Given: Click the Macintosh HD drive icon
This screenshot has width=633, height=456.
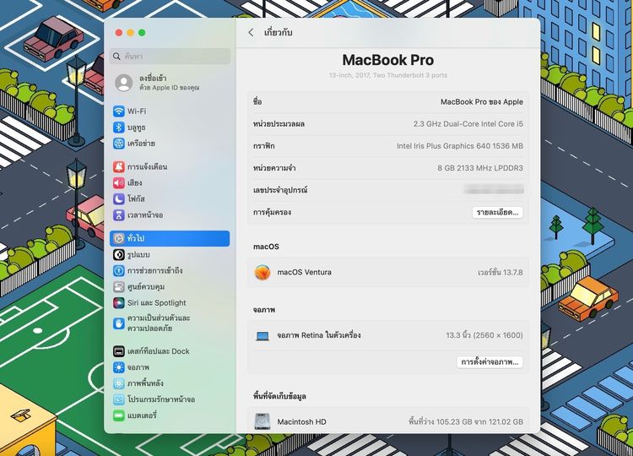Looking at the screenshot, I should coord(262,421).
